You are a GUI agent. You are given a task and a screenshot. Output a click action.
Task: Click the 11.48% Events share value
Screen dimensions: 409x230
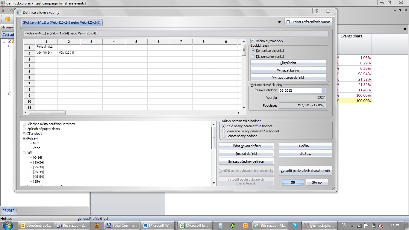(x=356, y=90)
